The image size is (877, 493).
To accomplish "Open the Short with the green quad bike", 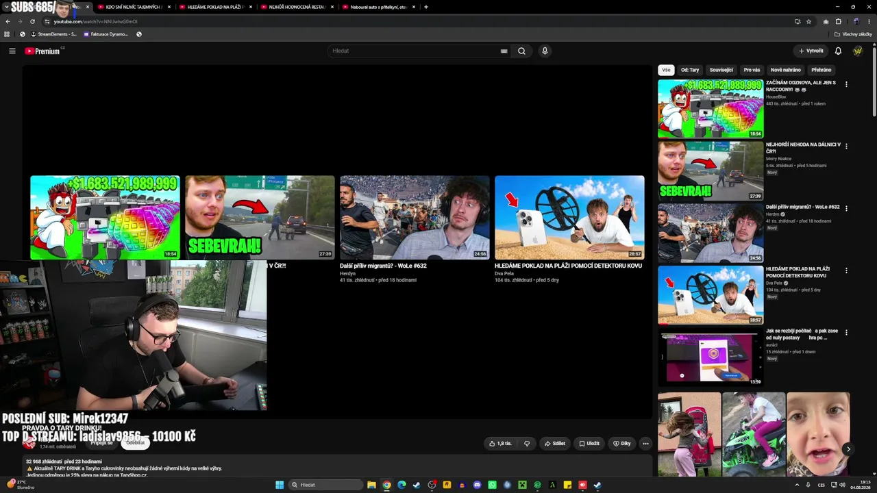I will point(754,433).
